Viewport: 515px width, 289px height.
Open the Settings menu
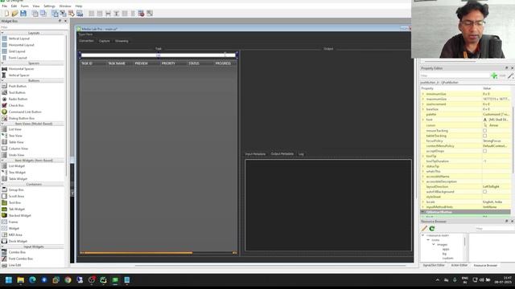coord(49,6)
